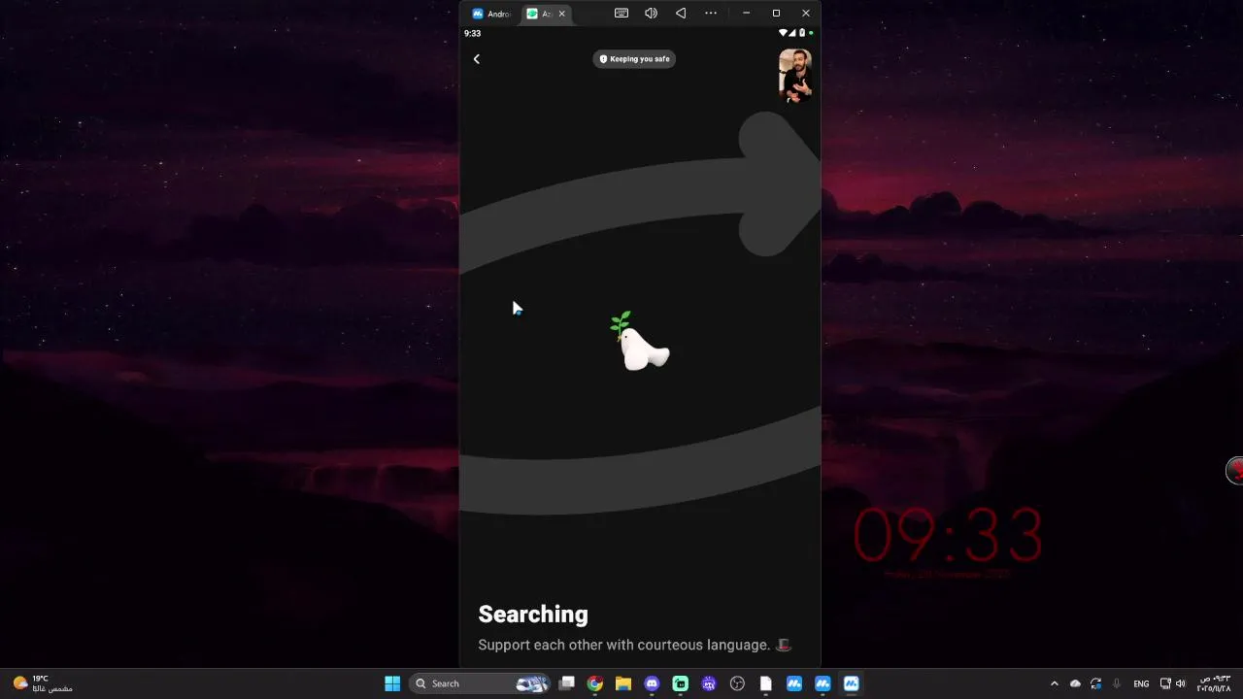This screenshot has height=699, width=1243.
Task: Close the emulator window
Action: [x=806, y=14]
